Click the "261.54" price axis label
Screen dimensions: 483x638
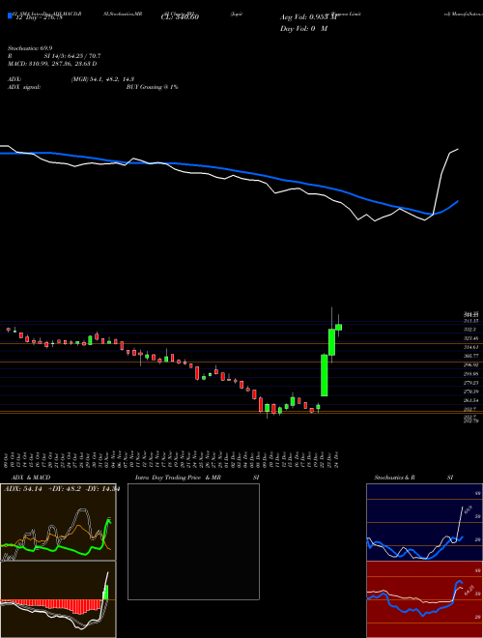[471, 401]
